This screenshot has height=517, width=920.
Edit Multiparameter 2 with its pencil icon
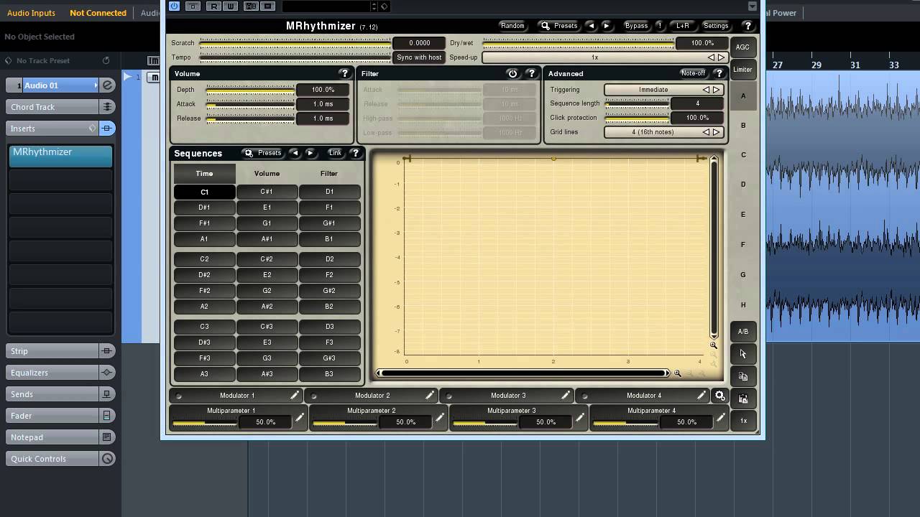(x=440, y=418)
